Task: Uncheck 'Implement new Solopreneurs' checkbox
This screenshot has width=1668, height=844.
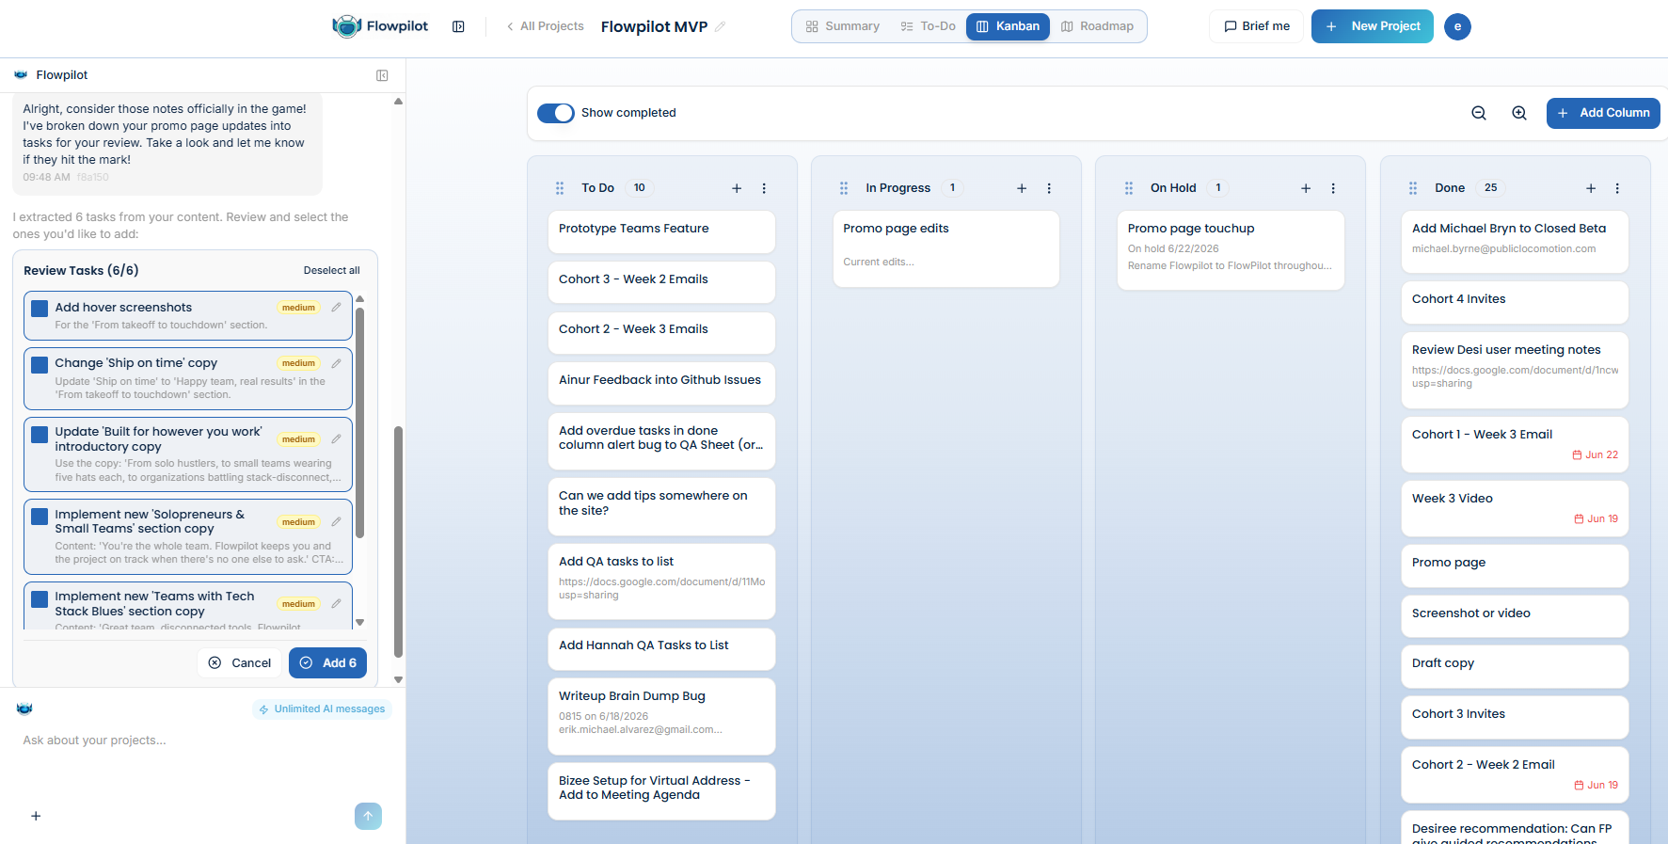Action: point(40,516)
